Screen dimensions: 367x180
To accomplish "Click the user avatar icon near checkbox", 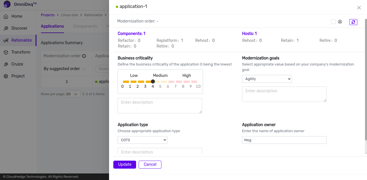I will [x=340, y=22].
